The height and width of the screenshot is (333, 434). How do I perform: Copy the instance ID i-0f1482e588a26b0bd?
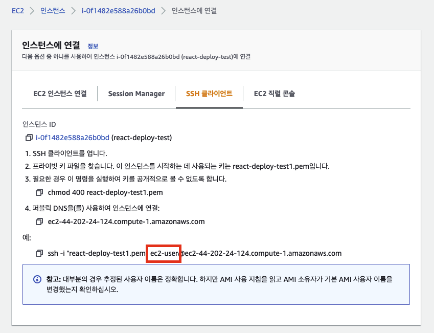coord(29,138)
